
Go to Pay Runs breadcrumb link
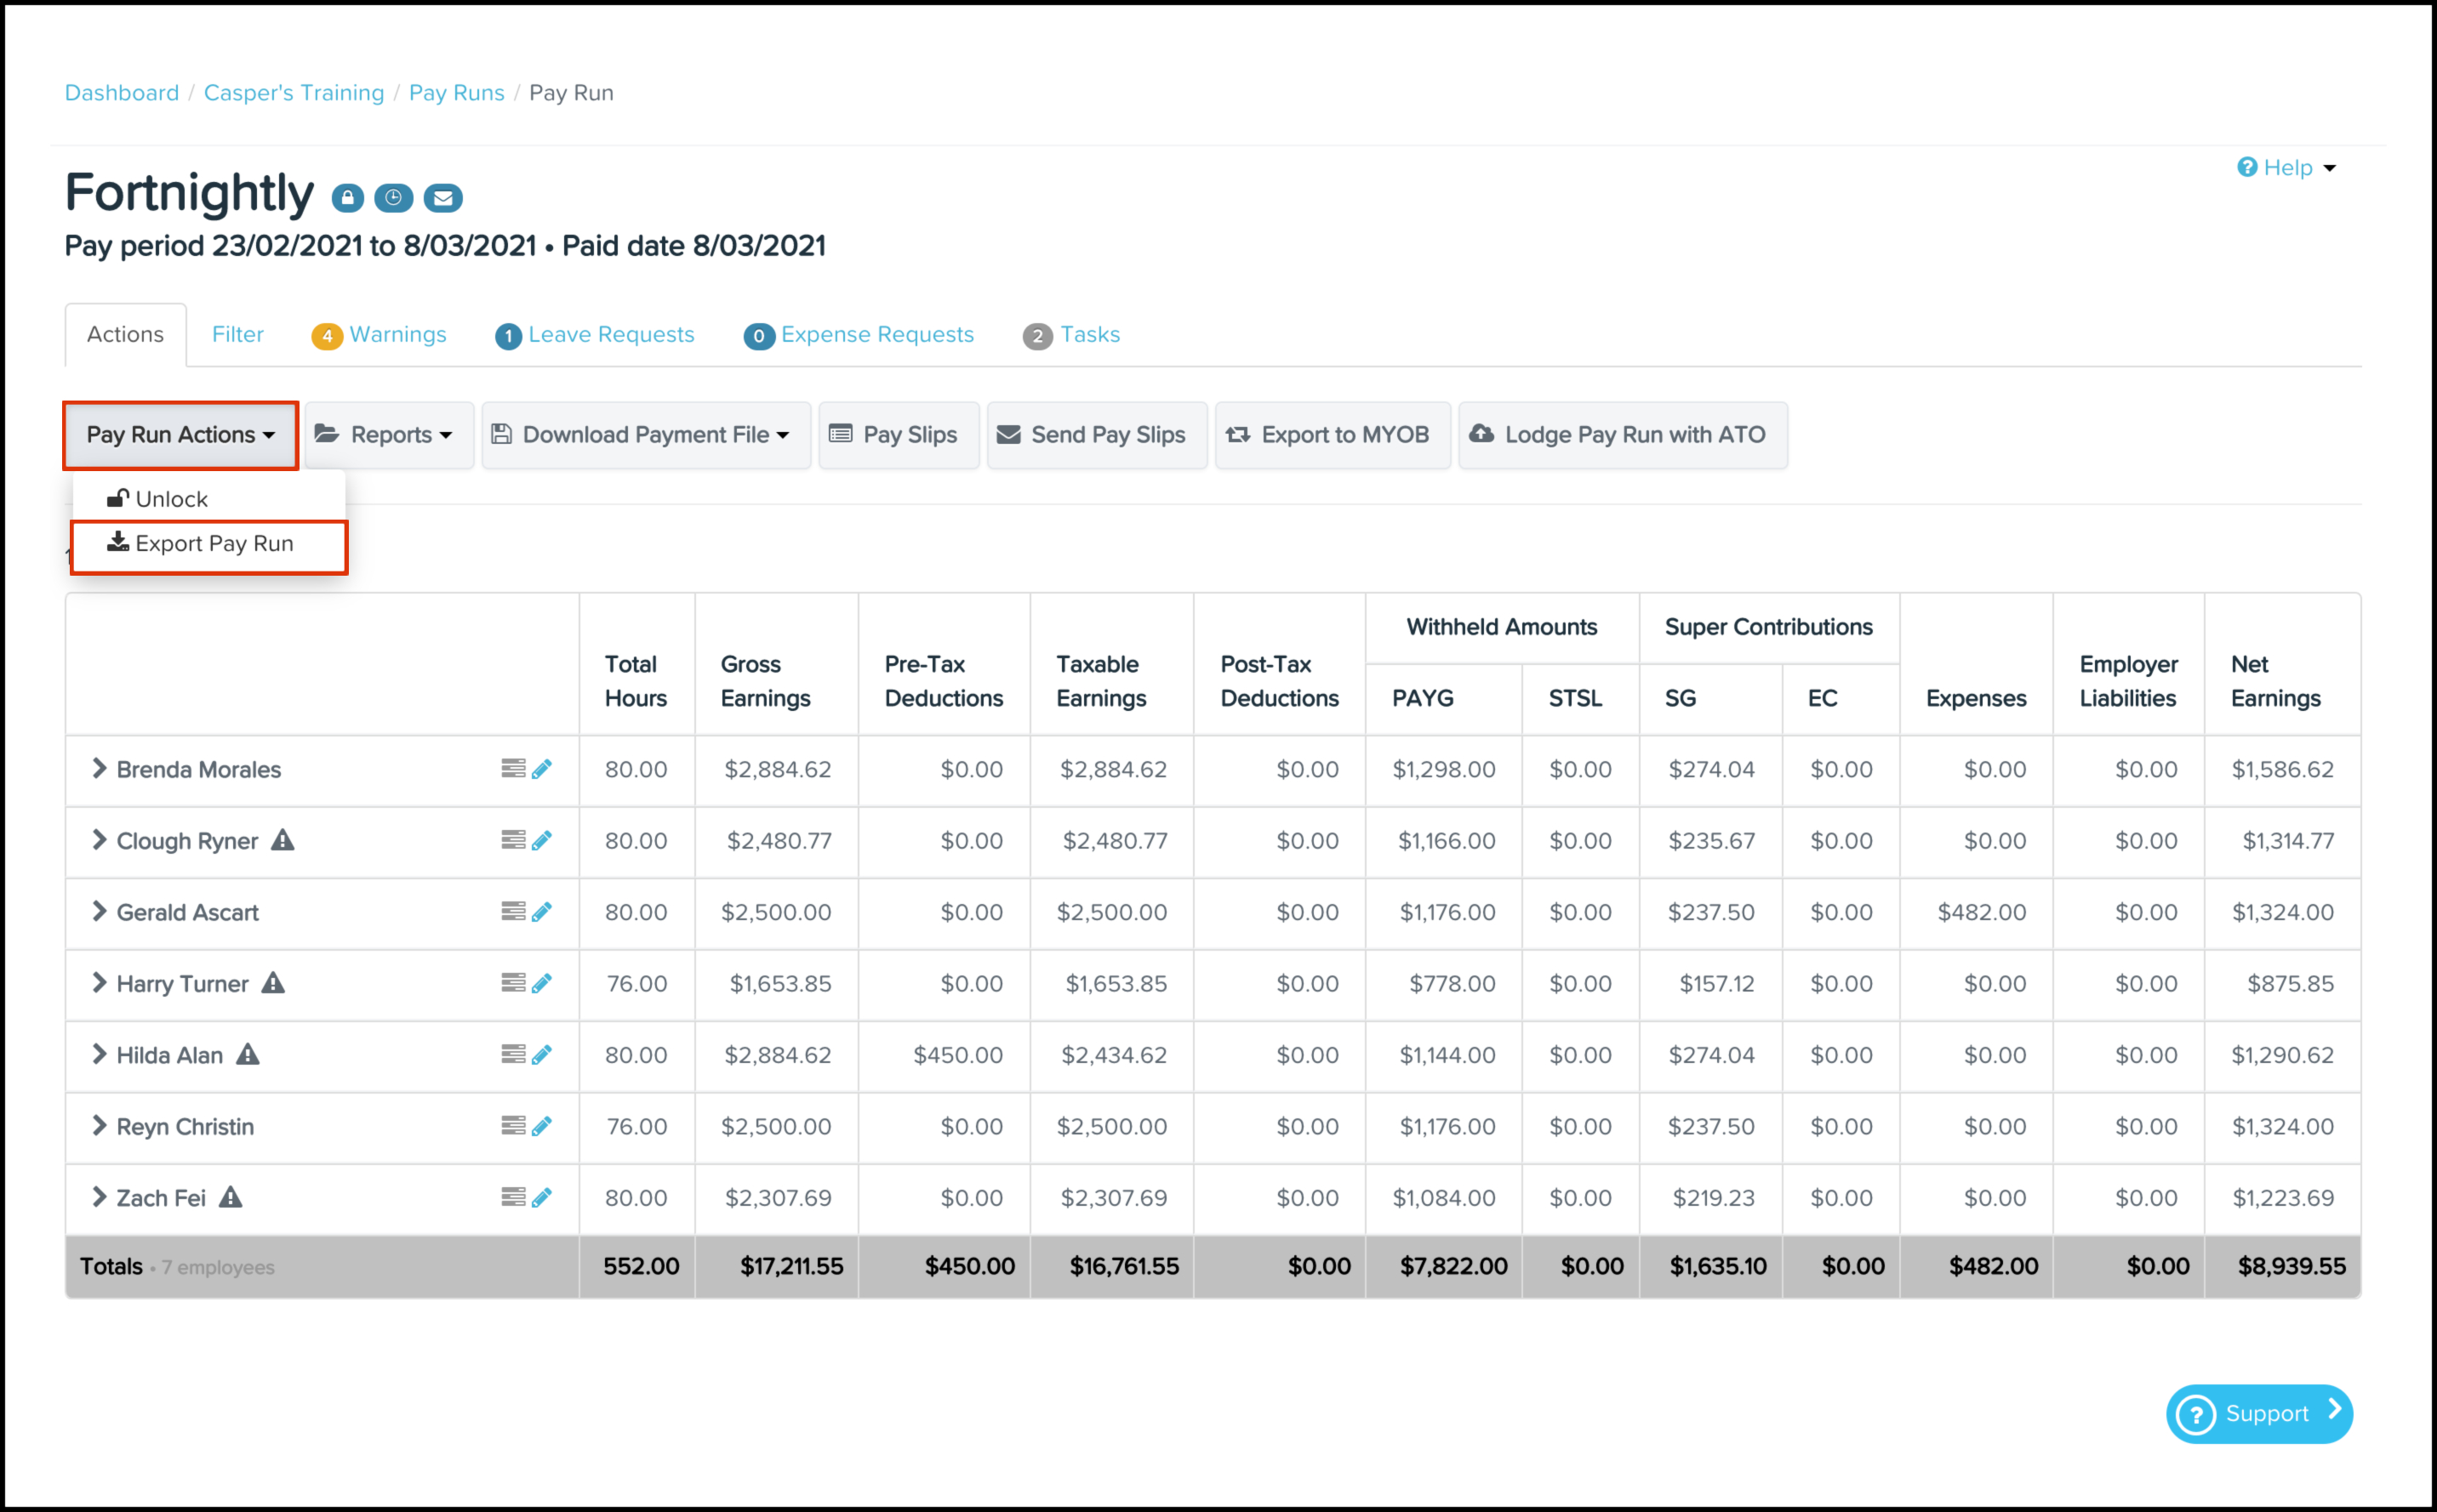point(456,92)
